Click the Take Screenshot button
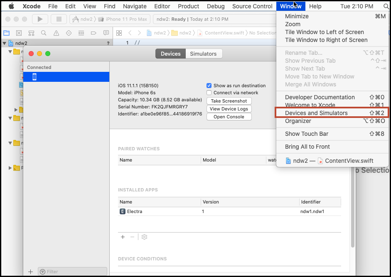 (x=229, y=101)
